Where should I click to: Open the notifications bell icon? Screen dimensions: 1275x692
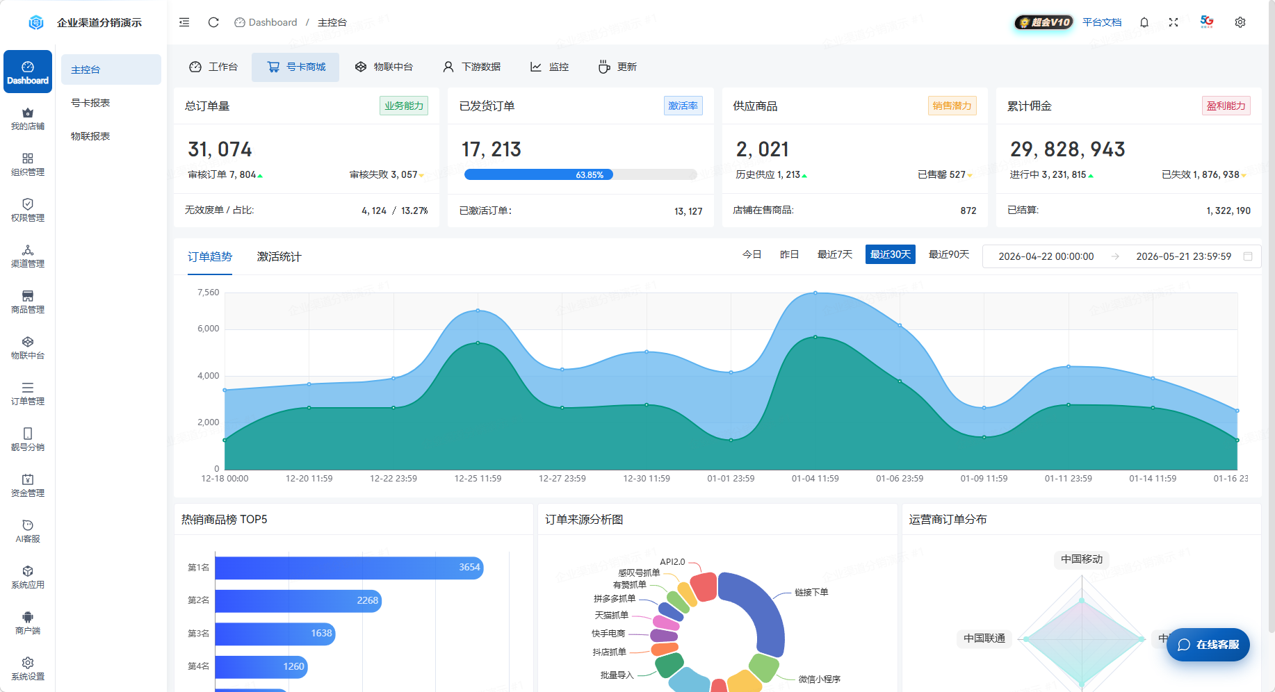tap(1144, 22)
